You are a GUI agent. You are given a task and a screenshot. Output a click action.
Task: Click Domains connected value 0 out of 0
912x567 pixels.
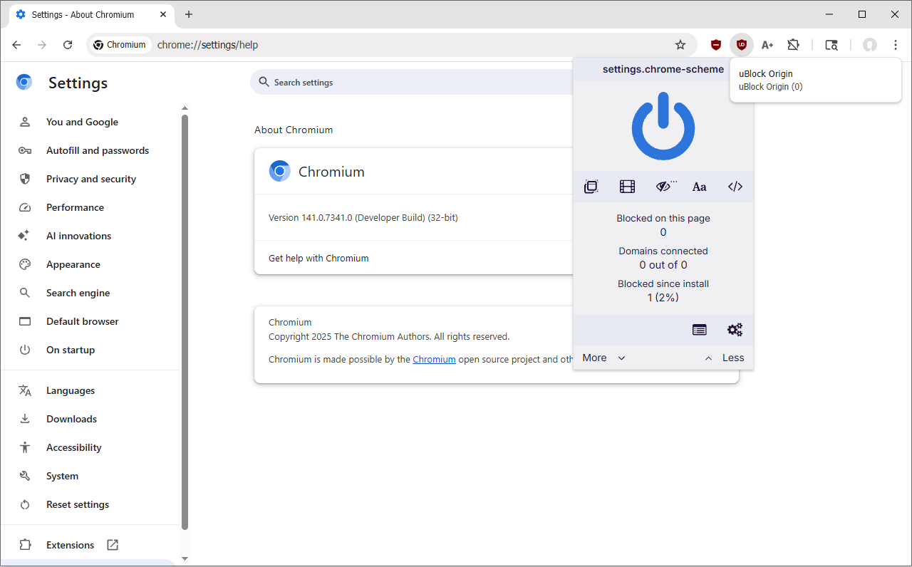[663, 265]
